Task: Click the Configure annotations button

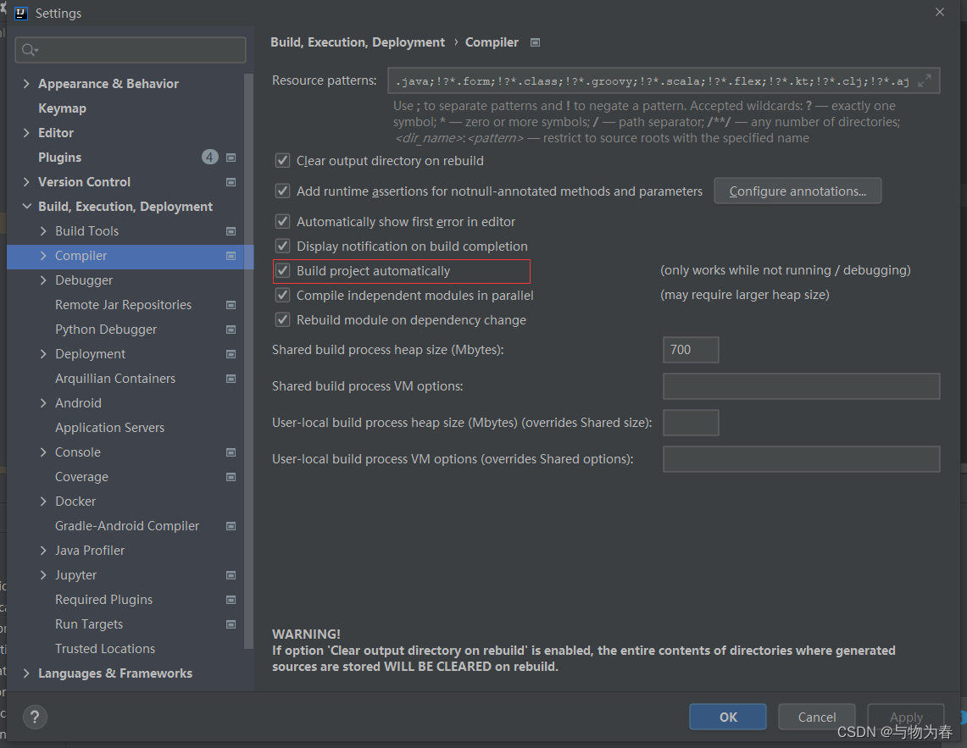Action: (797, 191)
